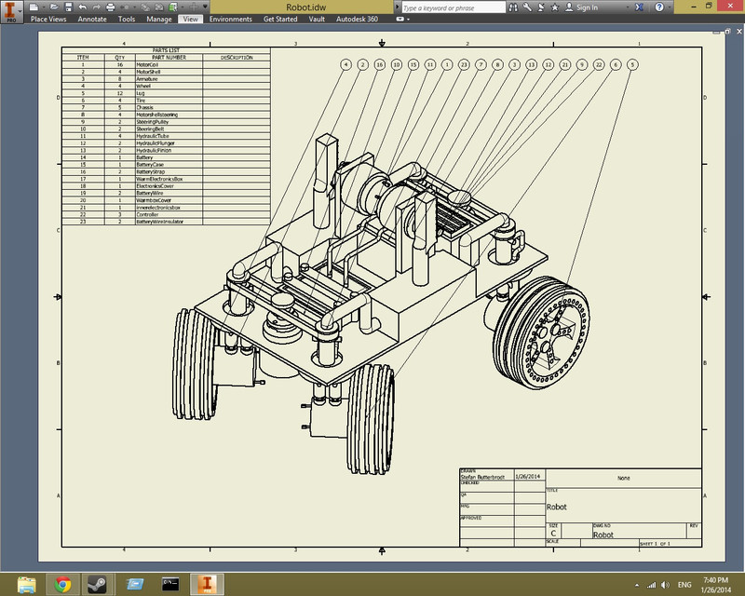Switch keyboard language via ENG indicator
This screenshot has height=596, width=745.
(683, 587)
